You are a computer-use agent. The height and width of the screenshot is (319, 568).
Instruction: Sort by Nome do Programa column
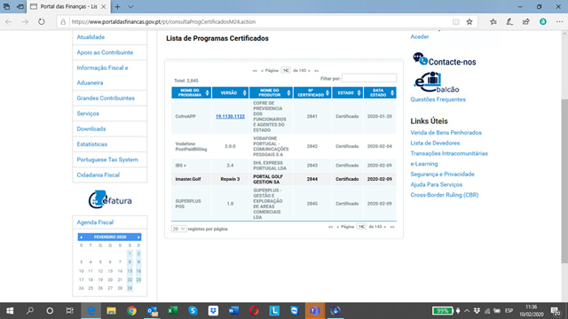click(192, 93)
